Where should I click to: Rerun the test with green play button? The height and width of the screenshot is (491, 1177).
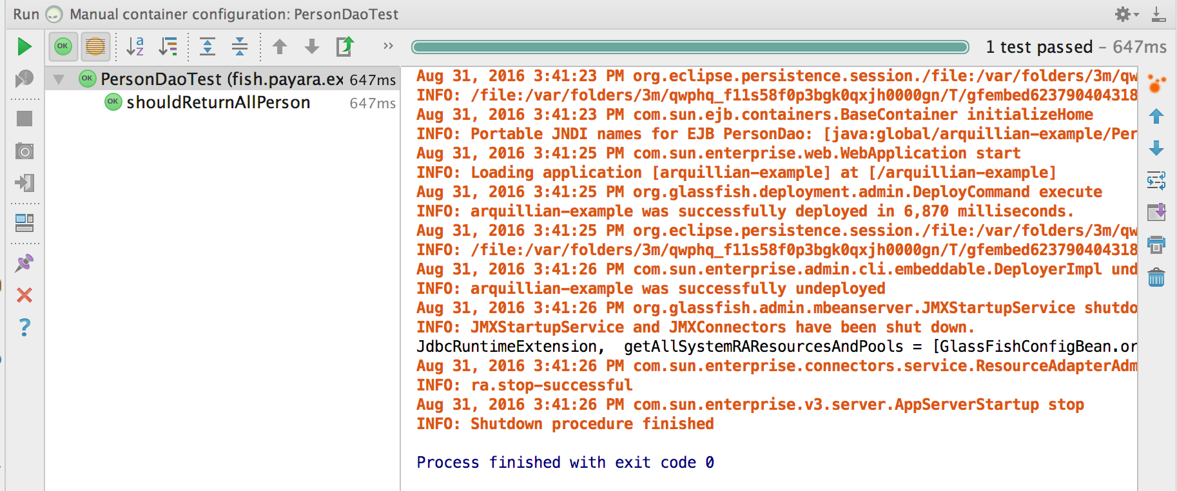pos(24,46)
